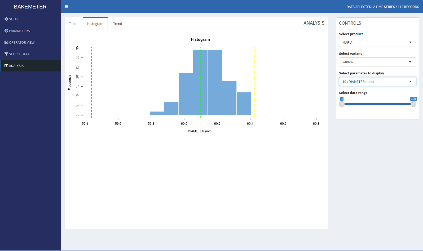423x251 pixels.
Task: Switch to the Table tab
Action: coord(73,24)
